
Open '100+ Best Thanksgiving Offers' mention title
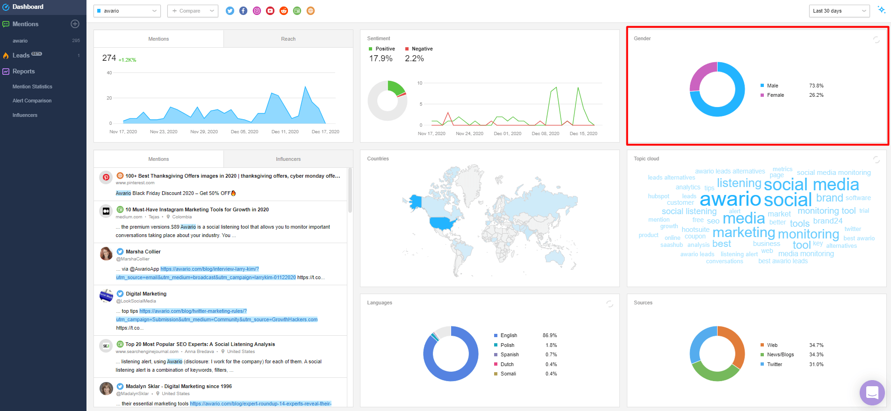tap(232, 176)
